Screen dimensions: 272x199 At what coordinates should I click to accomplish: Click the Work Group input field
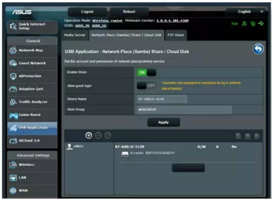pyautogui.click(x=184, y=110)
